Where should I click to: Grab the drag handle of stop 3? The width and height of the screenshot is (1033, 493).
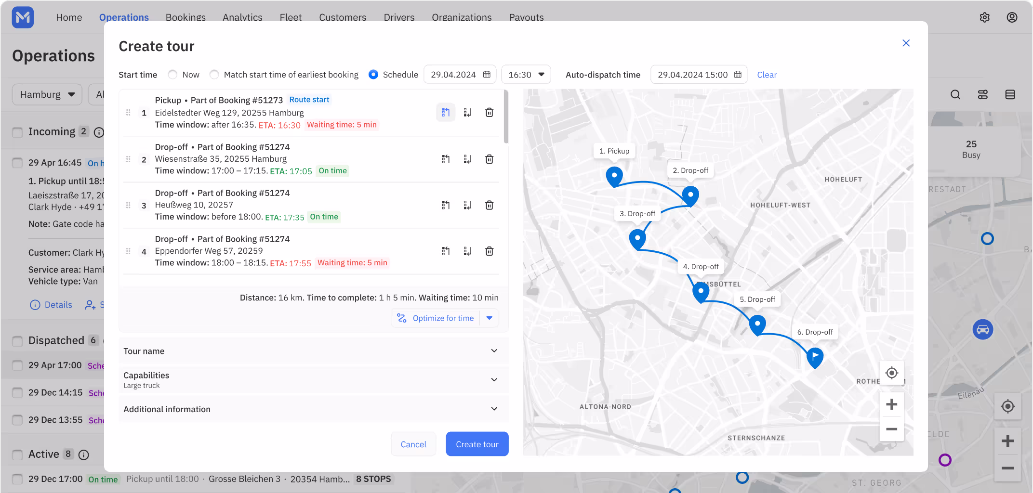[128, 205]
